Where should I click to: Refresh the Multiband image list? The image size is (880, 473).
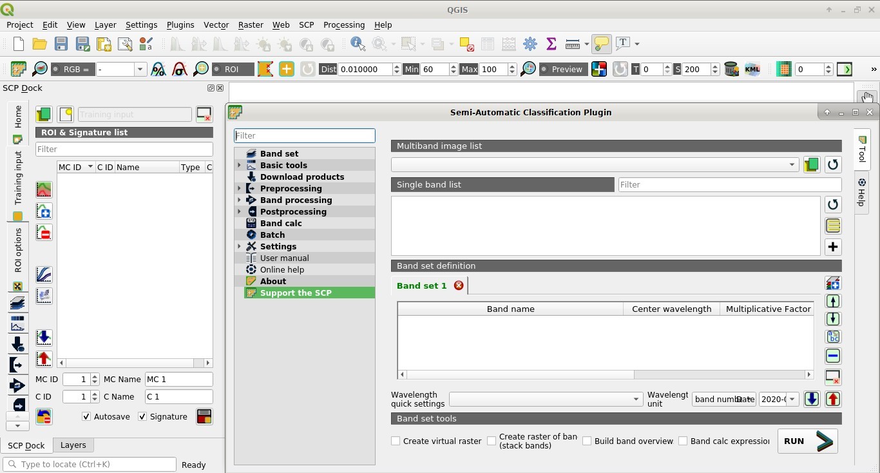pos(833,165)
